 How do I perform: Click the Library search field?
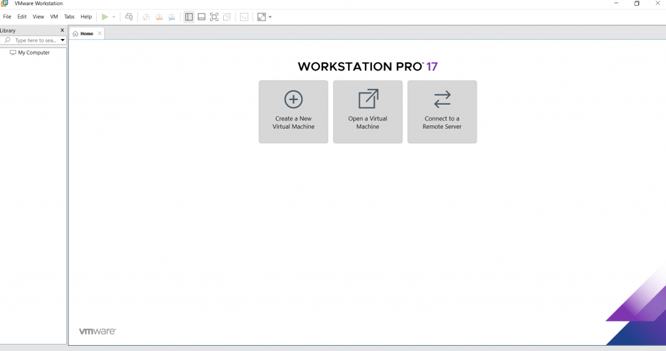click(x=33, y=40)
